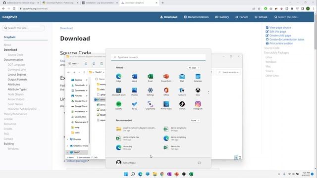Open Layout Engines in Graphviz sidebar

(x=17, y=75)
